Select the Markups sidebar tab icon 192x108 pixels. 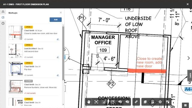[x=3, y=17]
